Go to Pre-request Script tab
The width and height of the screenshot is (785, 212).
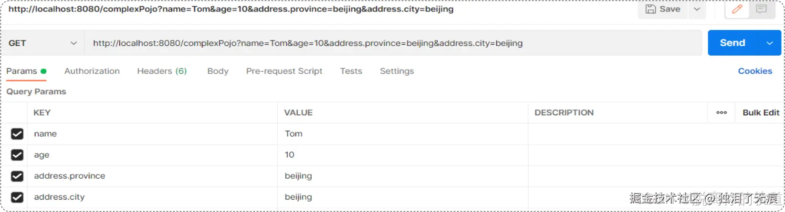pyautogui.click(x=284, y=71)
